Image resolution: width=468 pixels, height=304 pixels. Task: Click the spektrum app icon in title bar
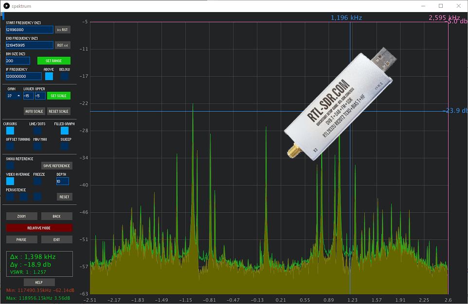click(6, 6)
